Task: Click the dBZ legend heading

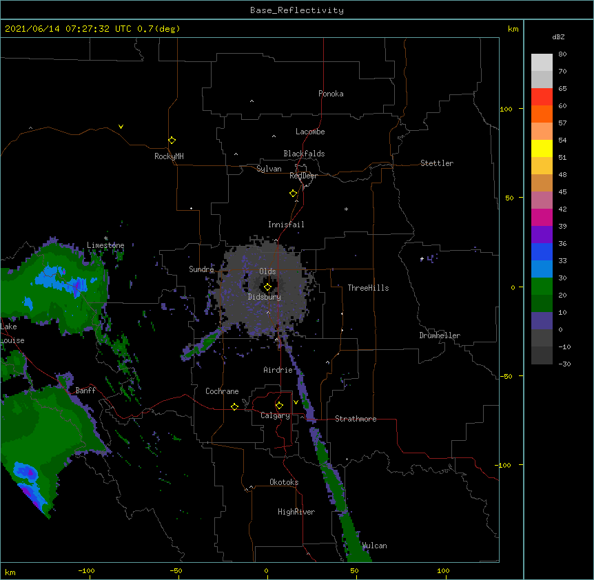Action: [x=558, y=37]
